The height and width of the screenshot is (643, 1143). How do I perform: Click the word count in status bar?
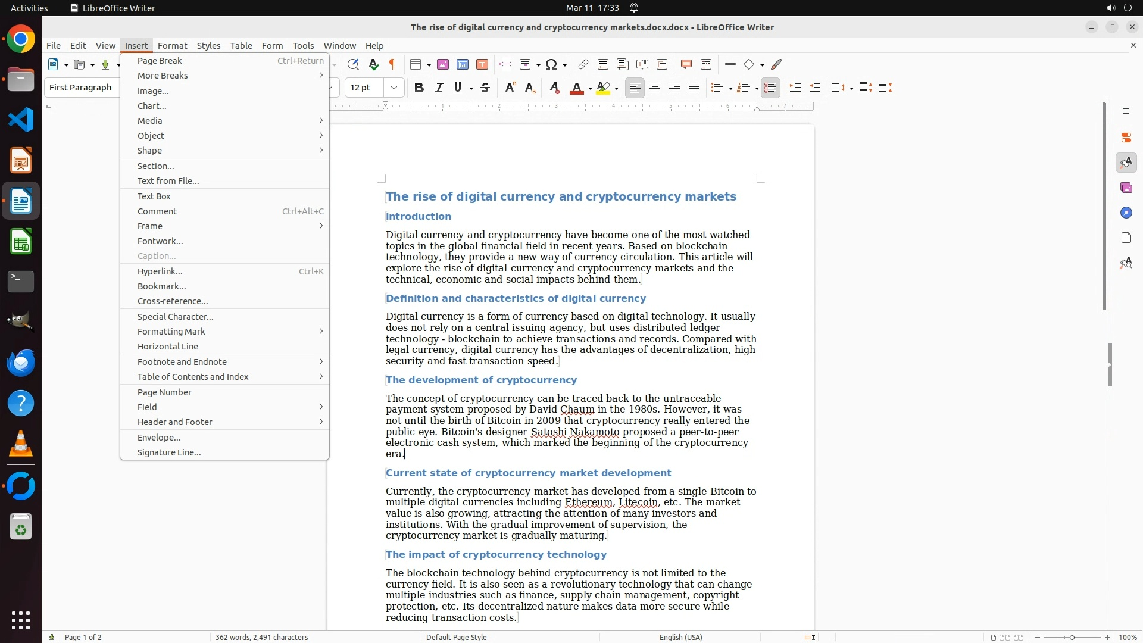(261, 637)
